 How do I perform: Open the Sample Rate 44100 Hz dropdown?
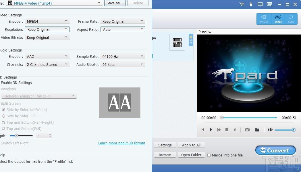pos(123,56)
